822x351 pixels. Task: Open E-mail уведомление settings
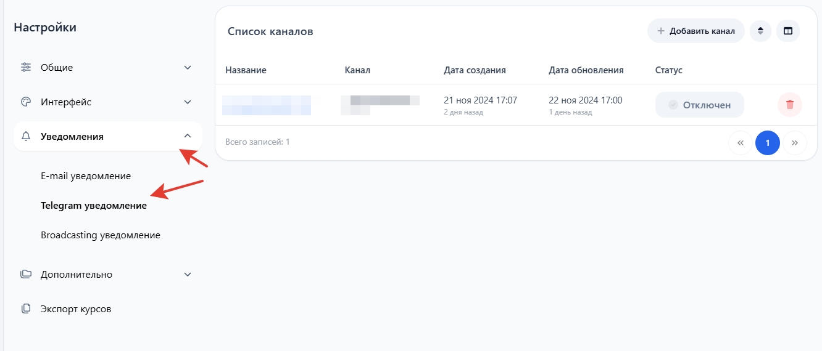(86, 176)
